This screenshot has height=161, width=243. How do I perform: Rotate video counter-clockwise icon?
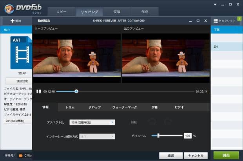[152, 122]
